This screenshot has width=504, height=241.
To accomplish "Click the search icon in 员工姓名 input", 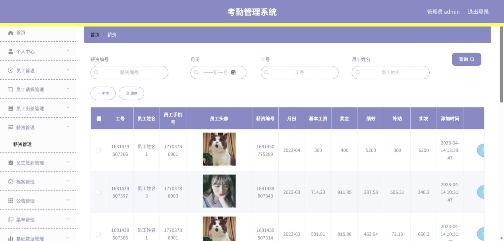I will click(x=358, y=73).
